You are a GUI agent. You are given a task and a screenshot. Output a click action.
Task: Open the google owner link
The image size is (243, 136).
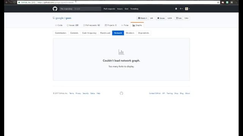(60, 18)
